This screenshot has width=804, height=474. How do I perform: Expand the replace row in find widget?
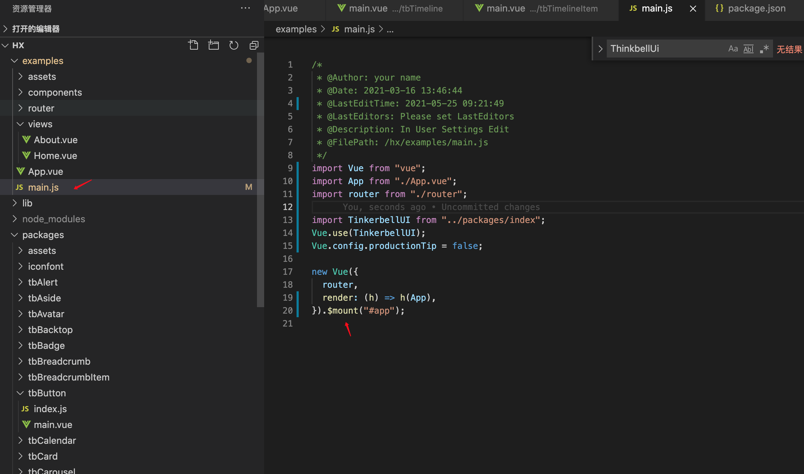[600, 49]
